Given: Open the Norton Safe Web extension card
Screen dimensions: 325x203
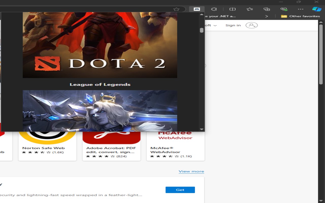Looking at the screenshot, I should [x=47, y=146].
